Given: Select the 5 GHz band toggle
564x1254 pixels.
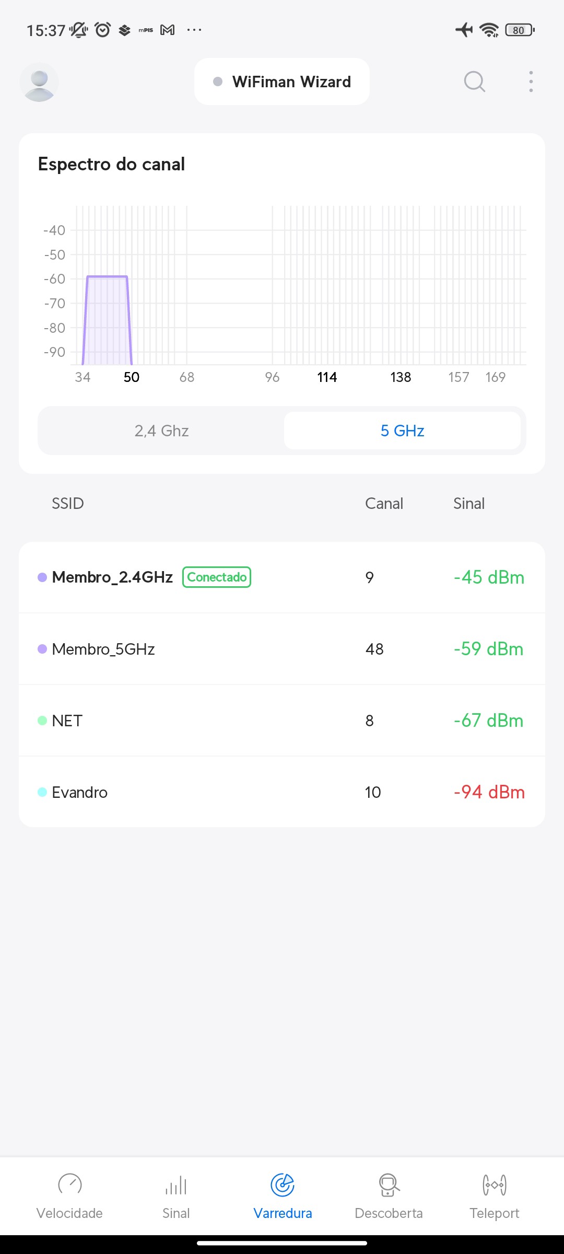Looking at the screenshot, I should click(402, 431).
